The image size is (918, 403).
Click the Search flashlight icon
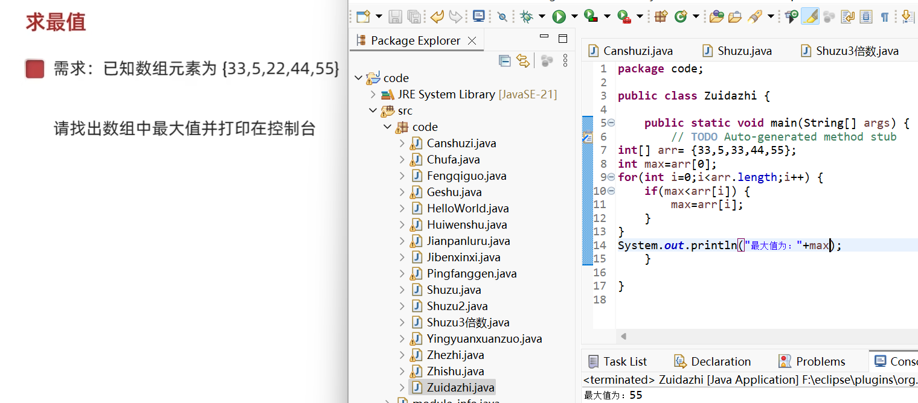pos(755,17)
